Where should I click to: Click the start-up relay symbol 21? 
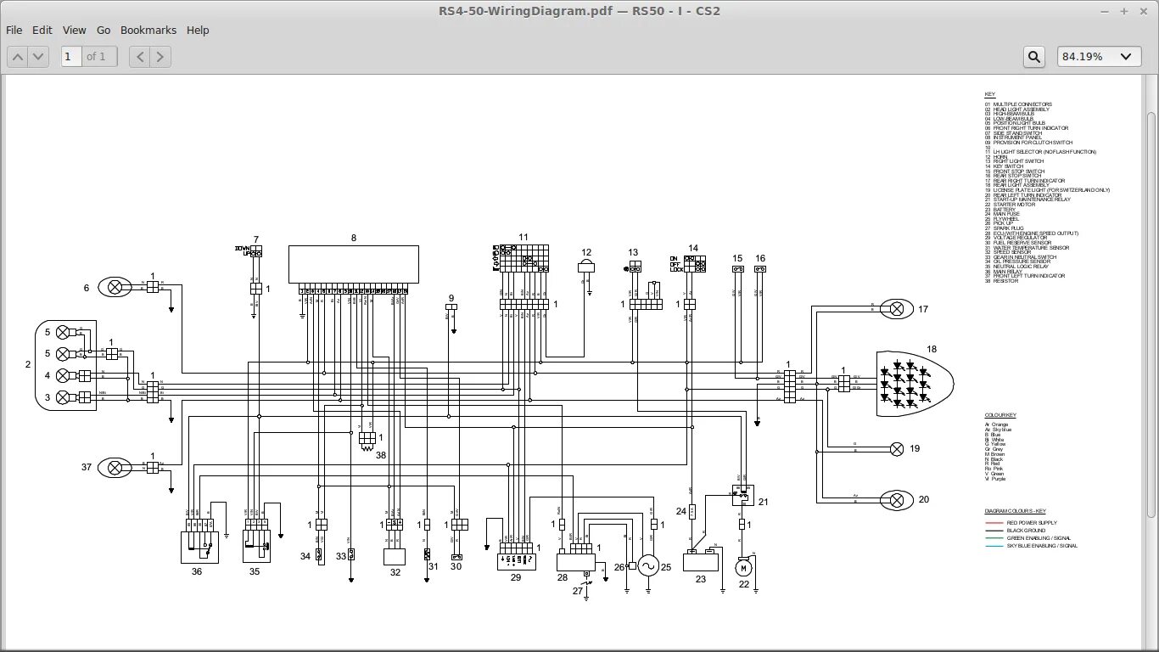(742, 493)
